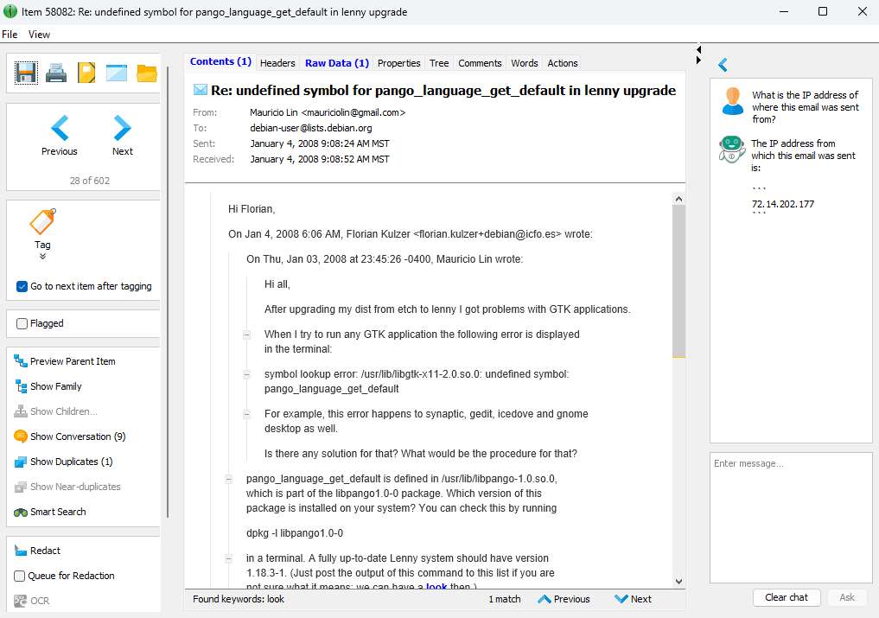Viewport: 879px width, 618px height.
Task: Click the Clear chat button
Action: (x=787, y=597)
